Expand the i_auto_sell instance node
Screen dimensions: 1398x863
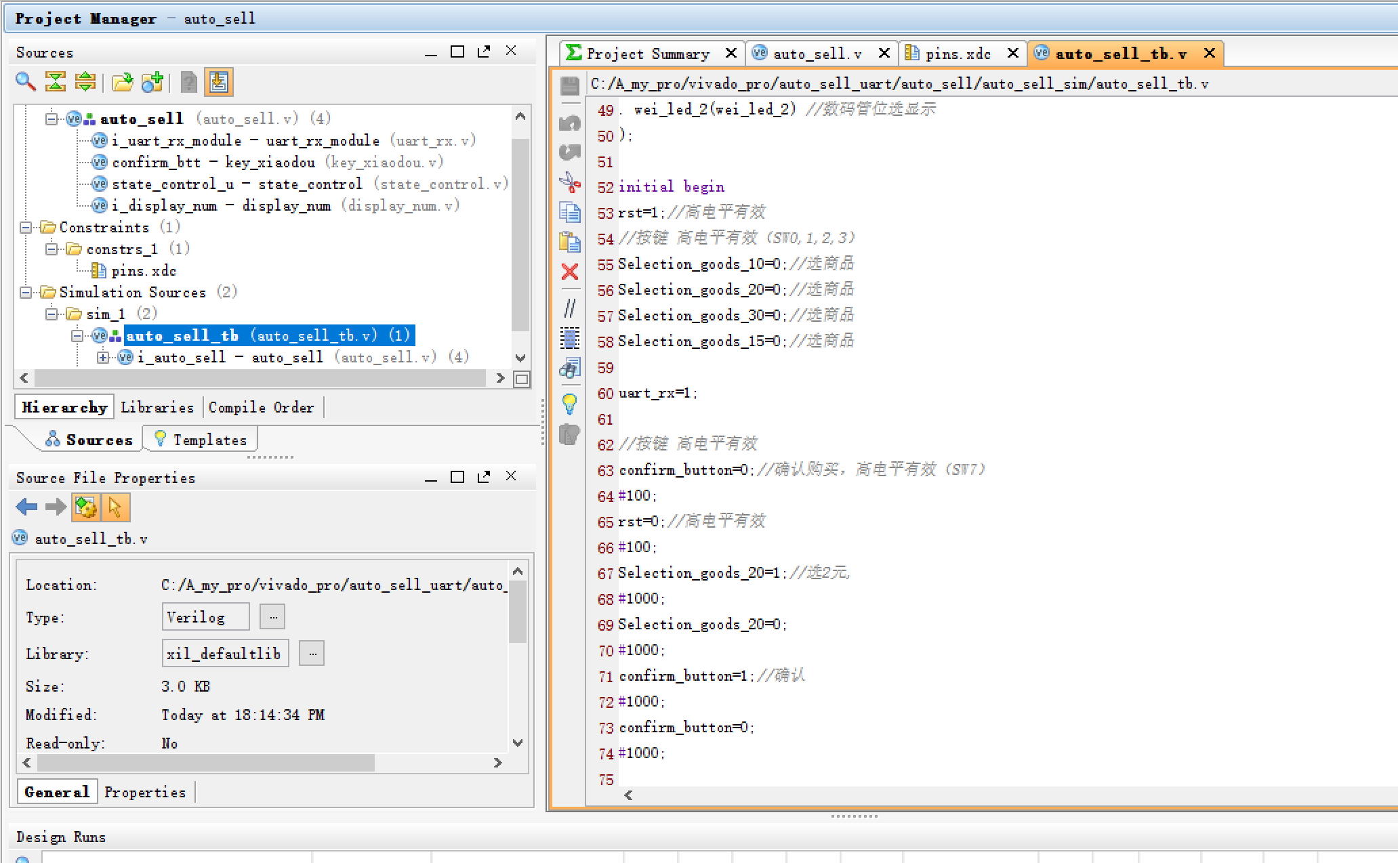[x=103, y=357]
